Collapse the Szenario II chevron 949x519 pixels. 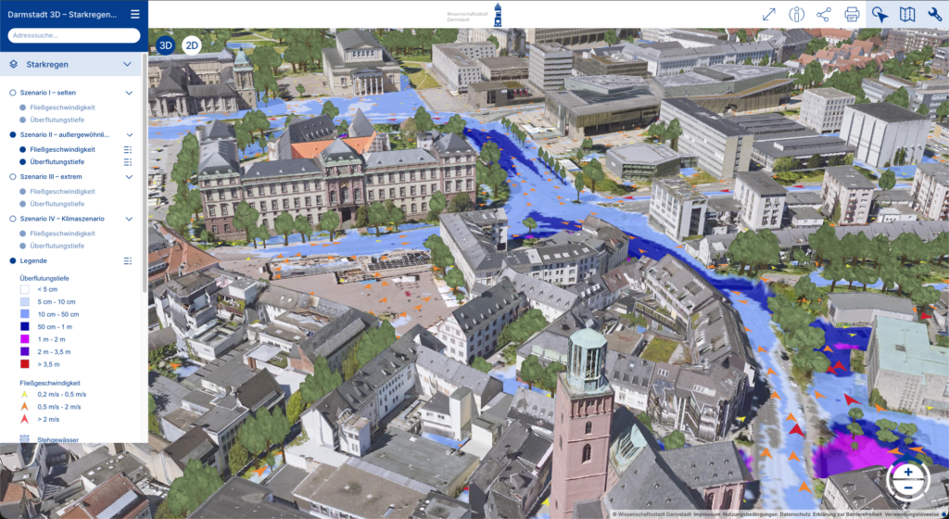point(128,134)
